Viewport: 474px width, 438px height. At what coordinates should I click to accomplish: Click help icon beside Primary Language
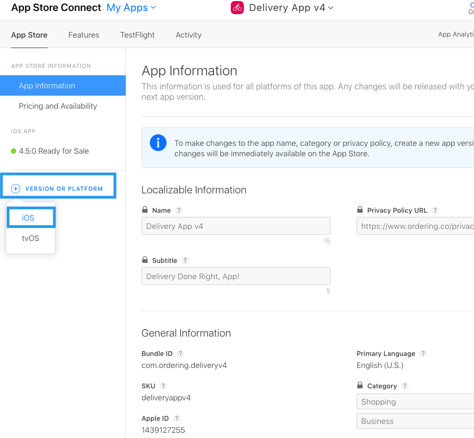(423, 354)
